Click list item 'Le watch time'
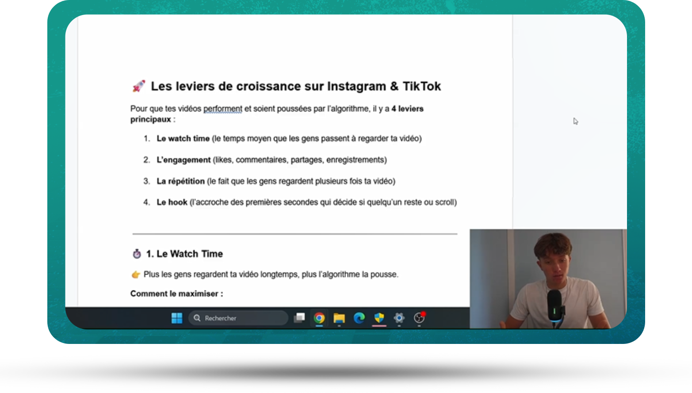692x393 pixels. point(183,138)
